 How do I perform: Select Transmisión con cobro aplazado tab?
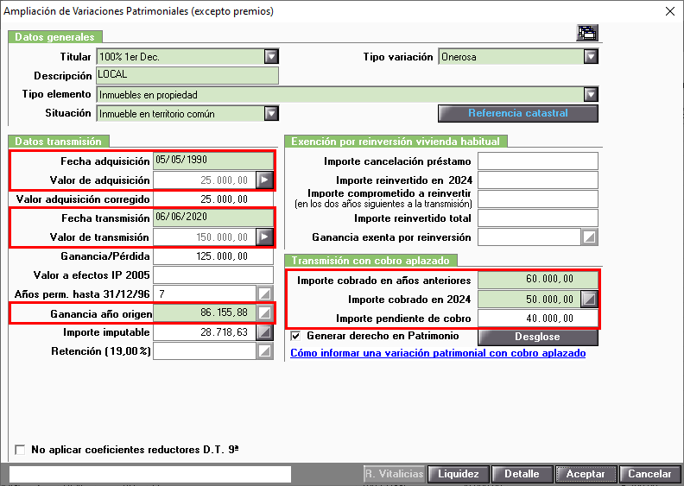point(370,260)
